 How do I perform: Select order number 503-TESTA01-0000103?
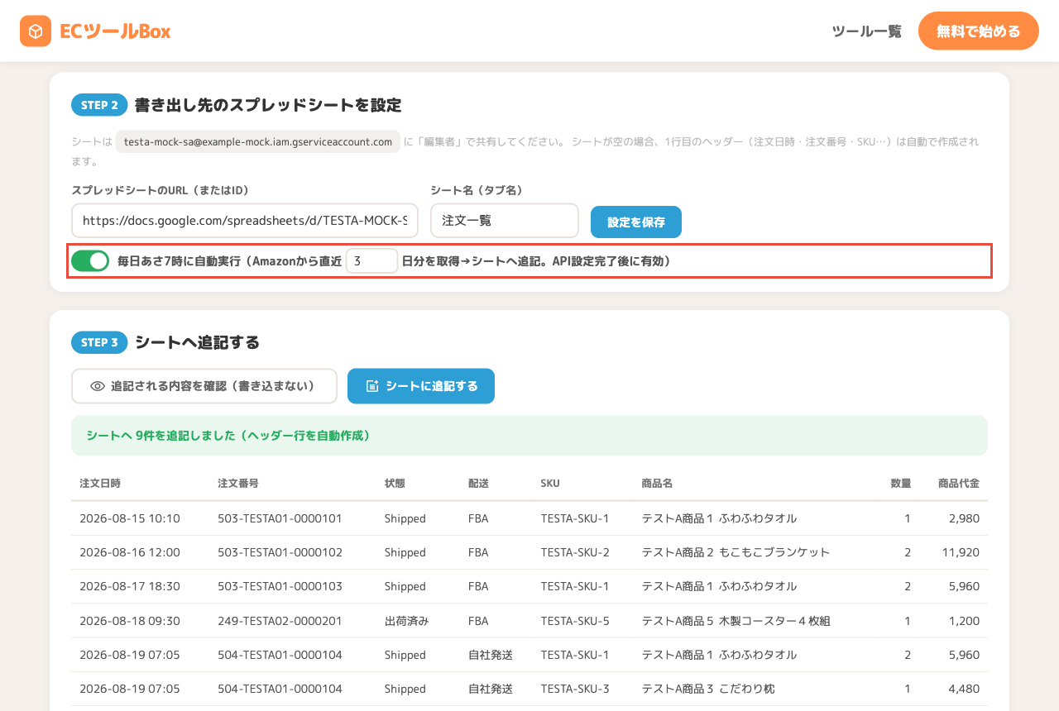click(280, 586)
